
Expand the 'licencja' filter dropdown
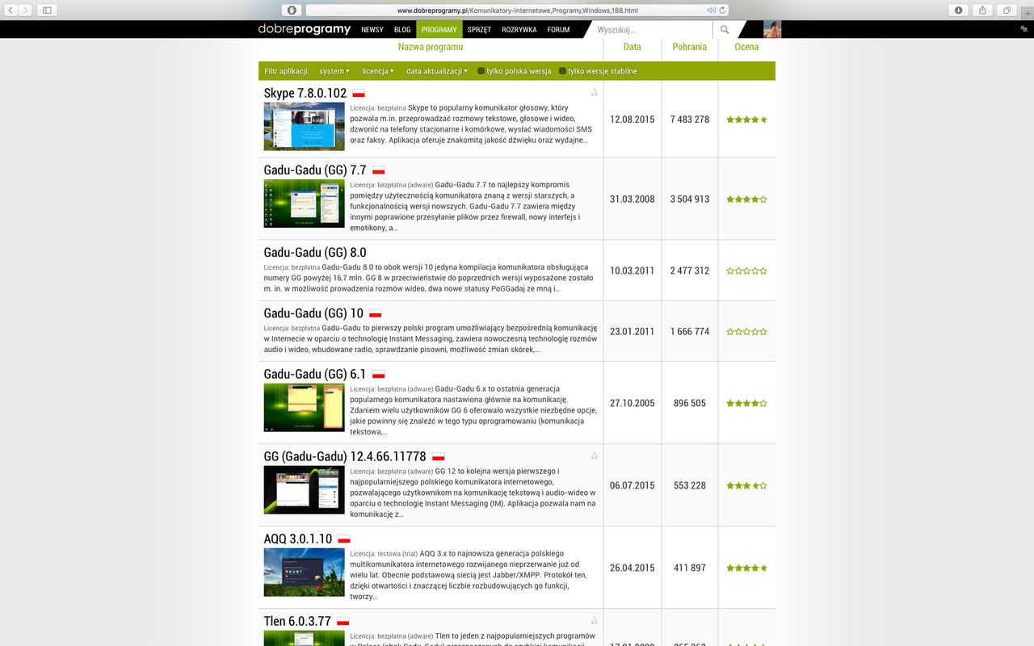[378, 71]
